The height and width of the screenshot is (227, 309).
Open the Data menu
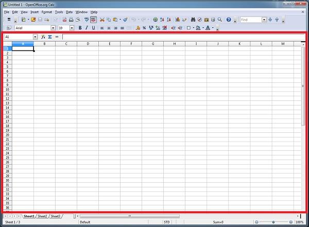69,12
